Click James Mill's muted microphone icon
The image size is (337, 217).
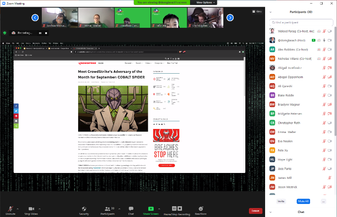[x=329, y=177]
